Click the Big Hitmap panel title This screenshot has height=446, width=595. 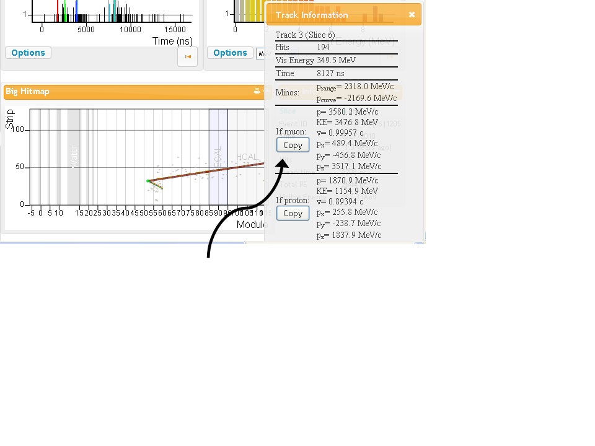27,92
